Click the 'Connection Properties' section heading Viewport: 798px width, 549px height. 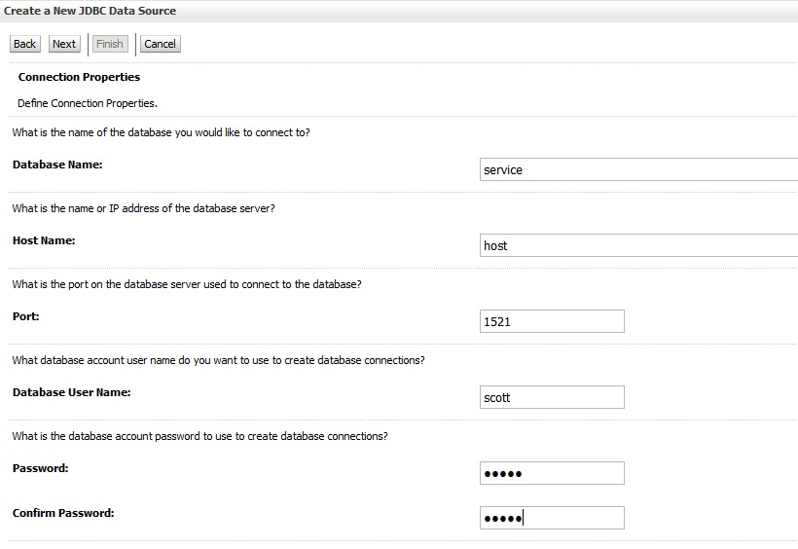point(79,77)
